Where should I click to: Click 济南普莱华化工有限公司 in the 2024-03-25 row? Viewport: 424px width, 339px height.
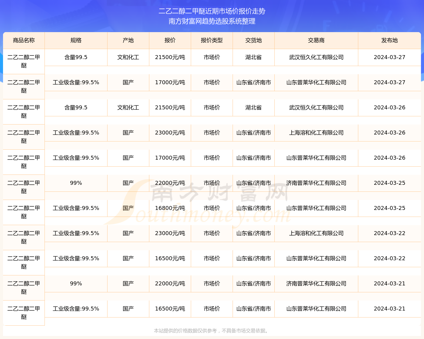pyautogui.click(x=316, y=183)
